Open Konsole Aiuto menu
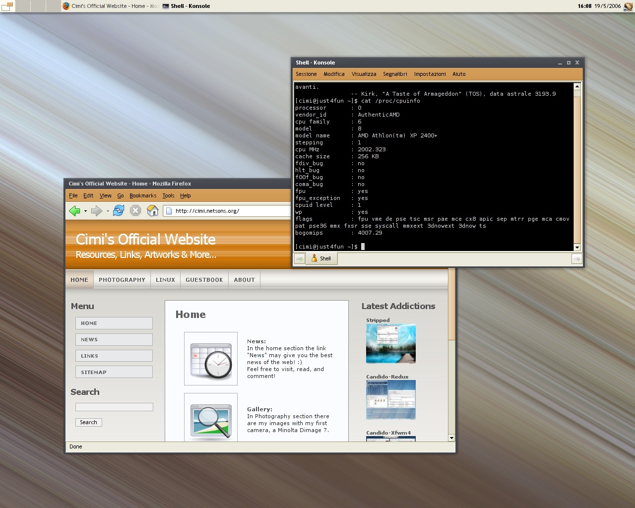Viewport: 635px width, 508px height. click(459, 74)
